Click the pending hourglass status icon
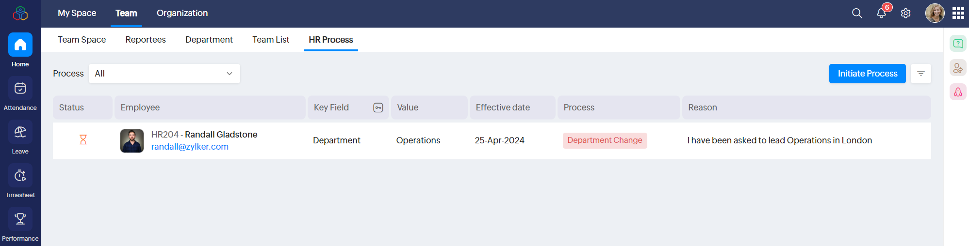 click(x=83, y=140)
